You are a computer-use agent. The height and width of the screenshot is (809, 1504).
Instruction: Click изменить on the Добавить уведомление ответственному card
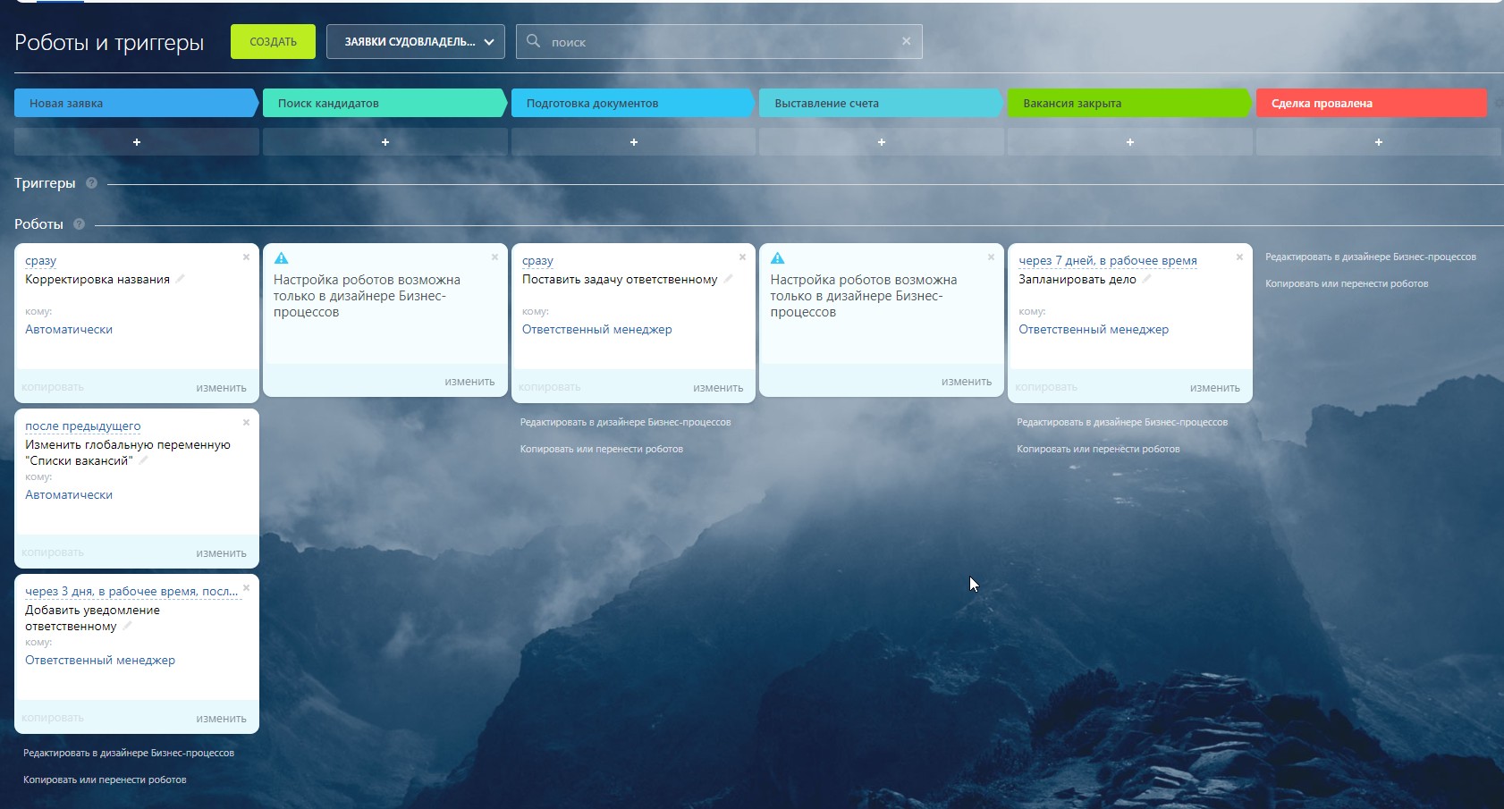[x=221, y=719]
